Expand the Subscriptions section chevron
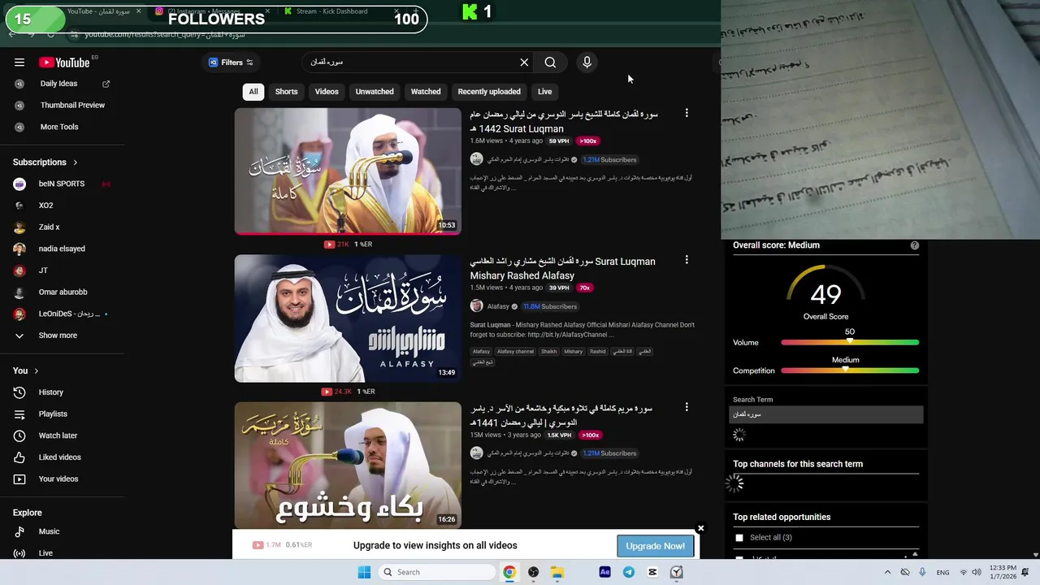 point(76,162)
